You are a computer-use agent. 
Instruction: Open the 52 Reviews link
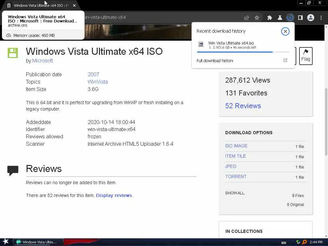point(243,106)
